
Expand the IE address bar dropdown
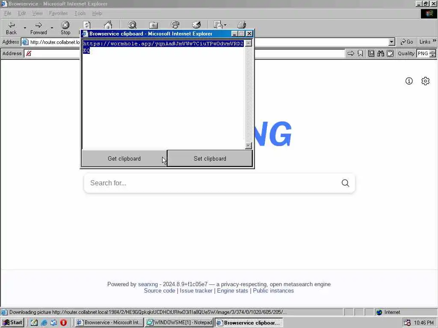tap(392, 42)
